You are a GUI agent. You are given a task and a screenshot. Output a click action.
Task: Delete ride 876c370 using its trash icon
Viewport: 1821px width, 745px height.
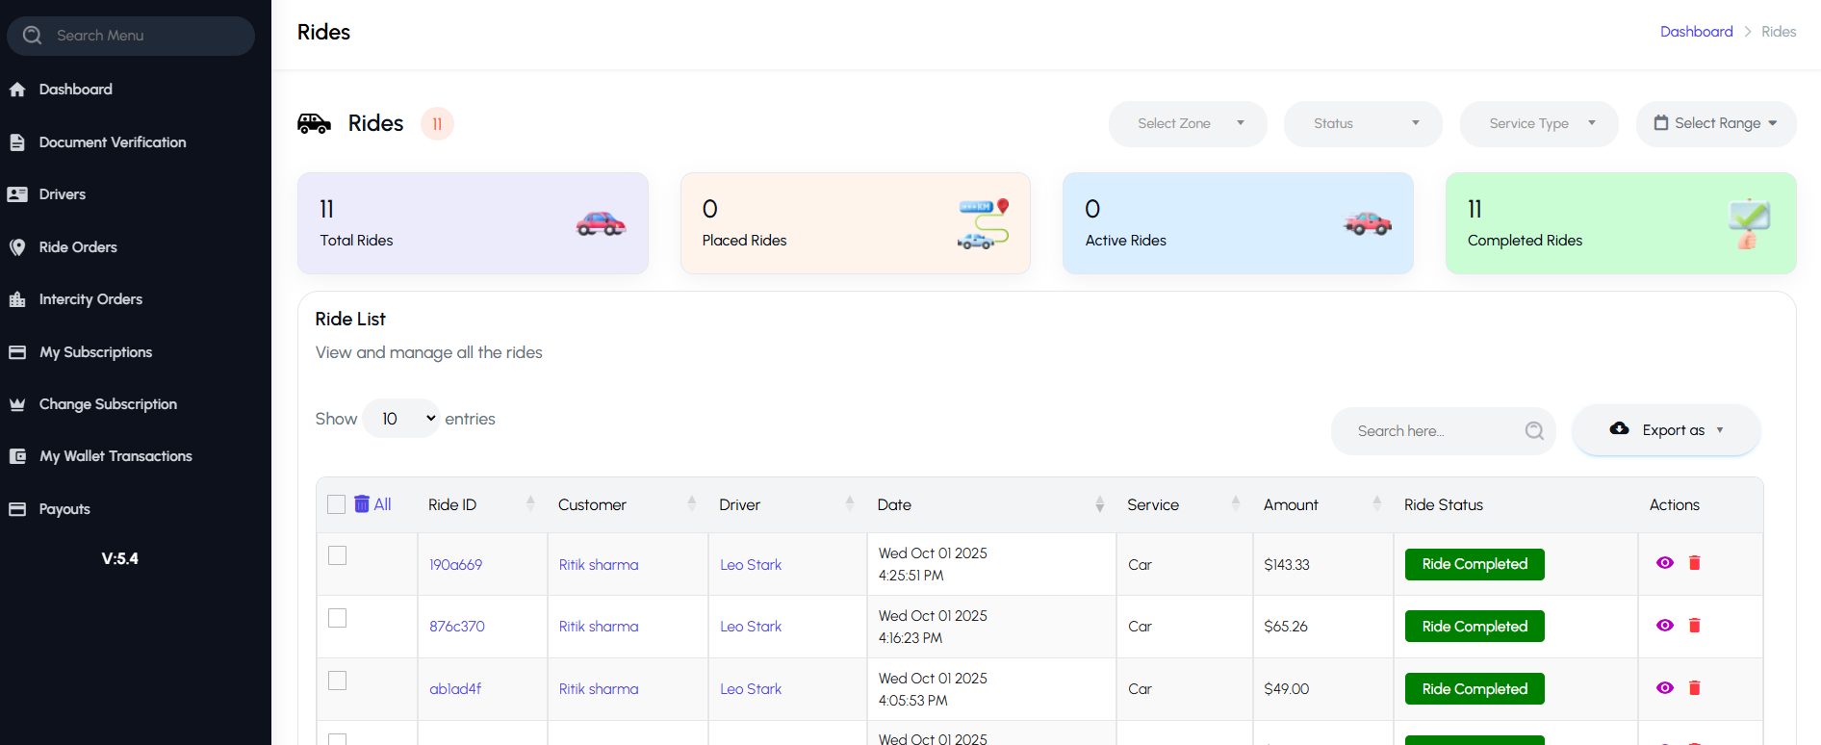point(1695,626)
